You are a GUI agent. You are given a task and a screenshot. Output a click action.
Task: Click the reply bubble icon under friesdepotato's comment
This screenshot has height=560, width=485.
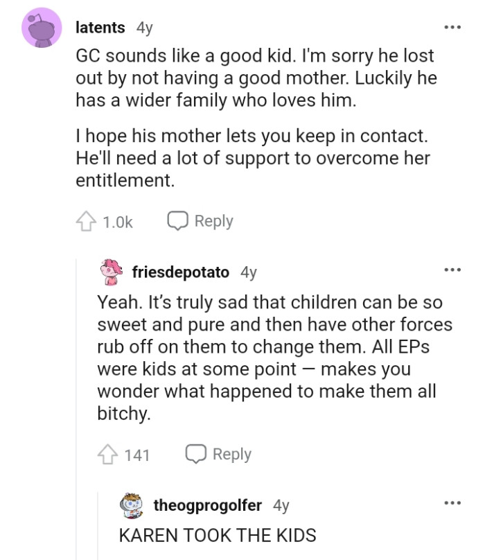(195, 454)
